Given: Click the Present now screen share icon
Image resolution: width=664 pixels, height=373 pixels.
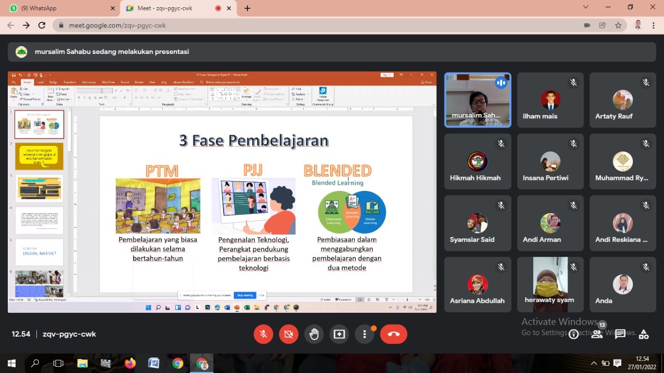Looking at the screenshot, I should click(x=339, y=334).
